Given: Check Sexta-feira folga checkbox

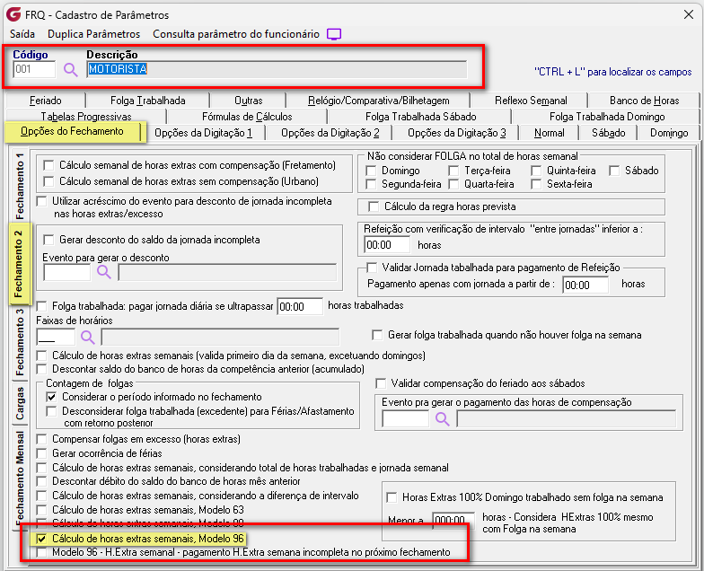Looking at the screenshot, I should [536, 184].
